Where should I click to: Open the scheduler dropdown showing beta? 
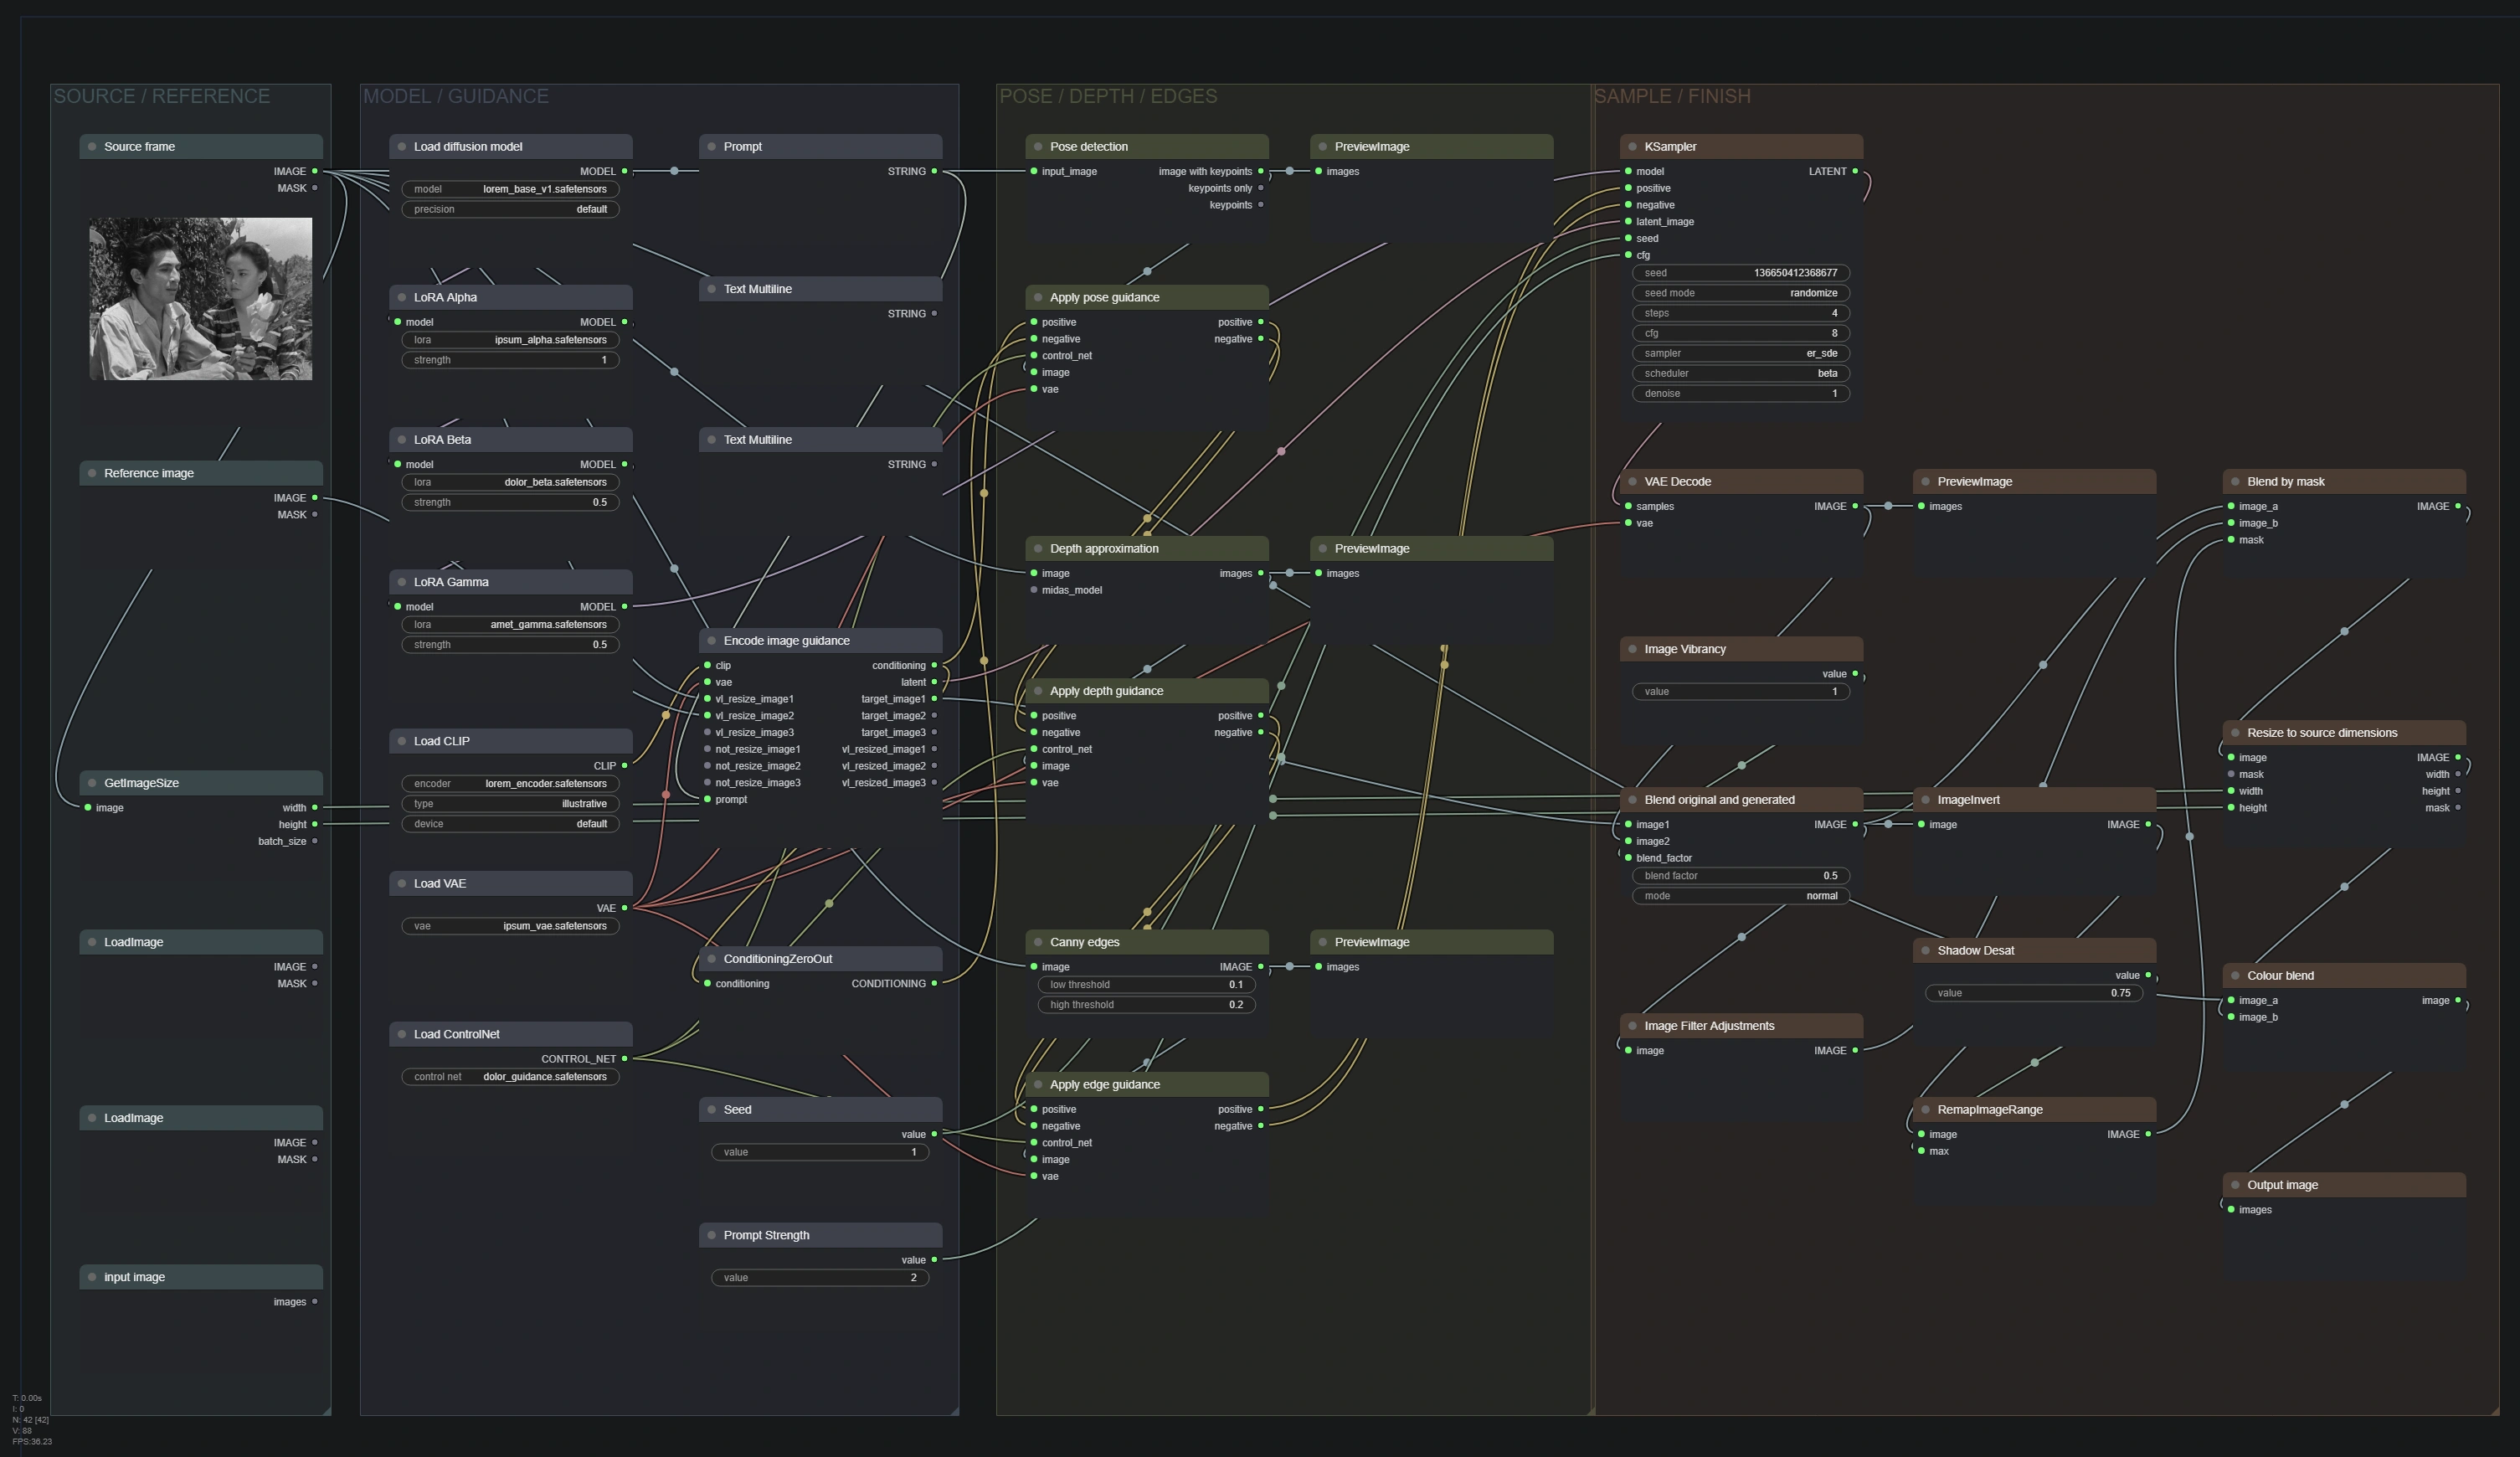coord(1741,373)
